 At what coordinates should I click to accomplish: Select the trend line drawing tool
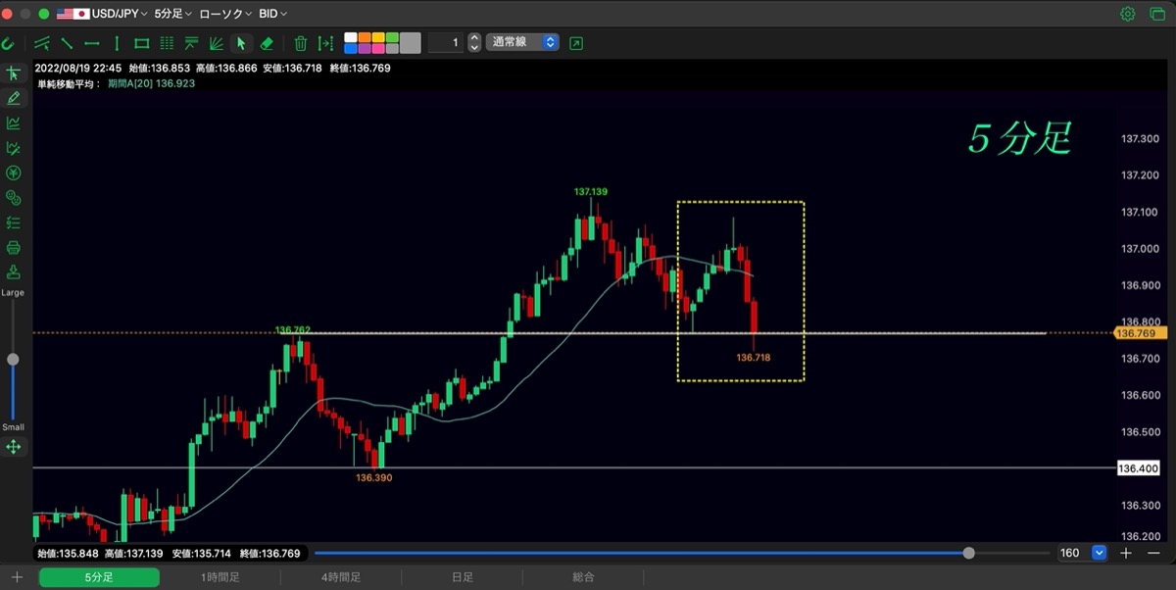[68, 43]
